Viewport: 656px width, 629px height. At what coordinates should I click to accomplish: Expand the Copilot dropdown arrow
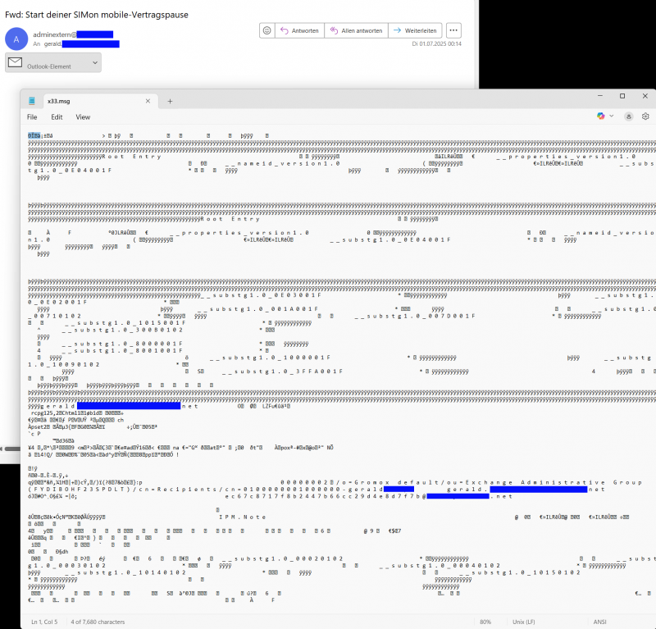pyautogui.click(x=612, y=117)
